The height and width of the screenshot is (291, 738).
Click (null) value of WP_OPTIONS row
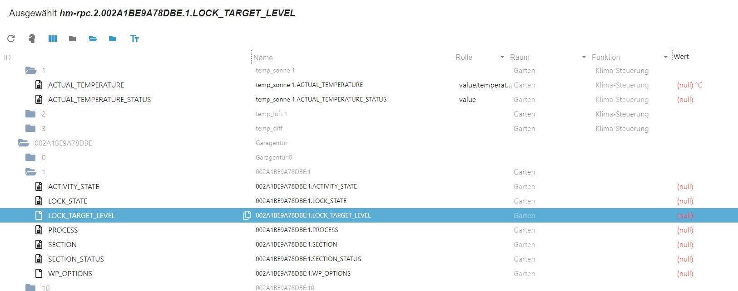point(685,273)
